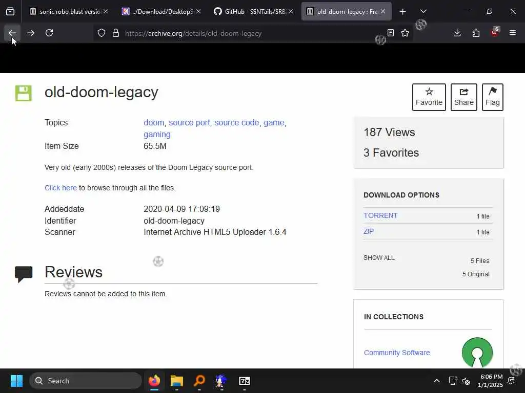Open the doom topic link
The image size is (525, 393).
click(154, 123)
